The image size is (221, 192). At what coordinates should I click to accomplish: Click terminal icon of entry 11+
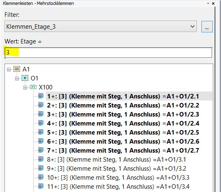[x=41, y=186]
